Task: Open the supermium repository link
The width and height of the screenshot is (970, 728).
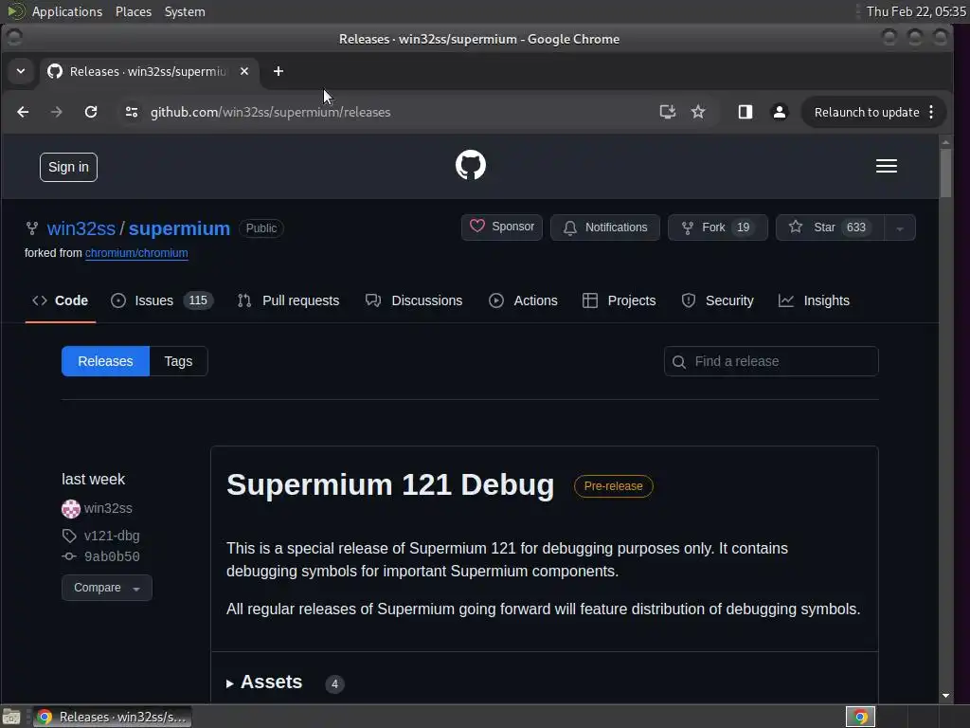Action: [179, 228]
